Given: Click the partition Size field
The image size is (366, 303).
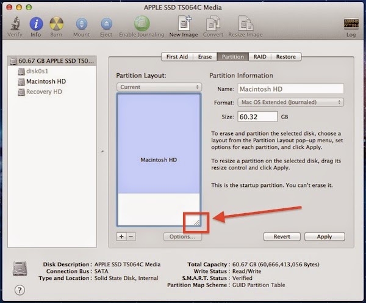Looking at the screenshot, I should tap(257, 117).
